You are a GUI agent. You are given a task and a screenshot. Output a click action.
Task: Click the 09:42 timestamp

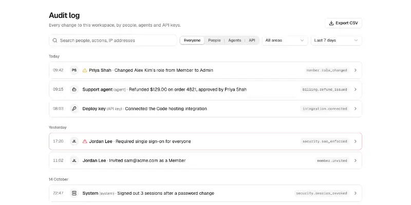[58, 70]
